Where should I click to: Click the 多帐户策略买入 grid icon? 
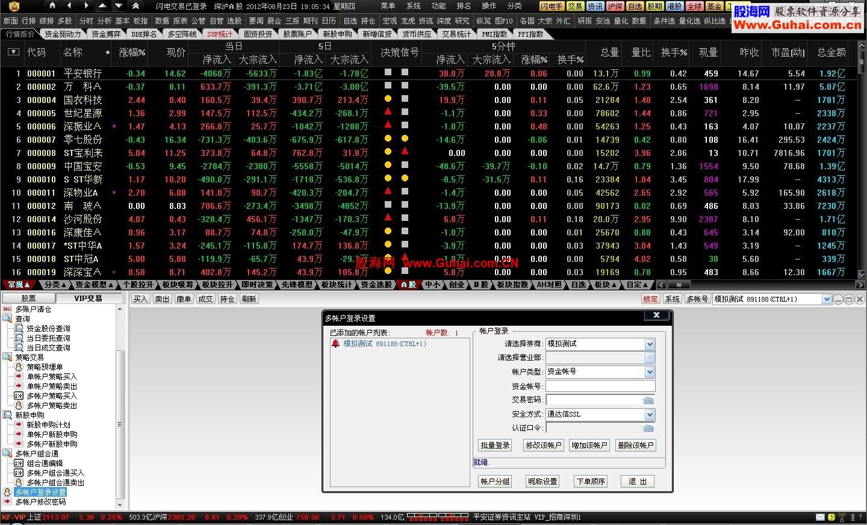tap(19, 396)
